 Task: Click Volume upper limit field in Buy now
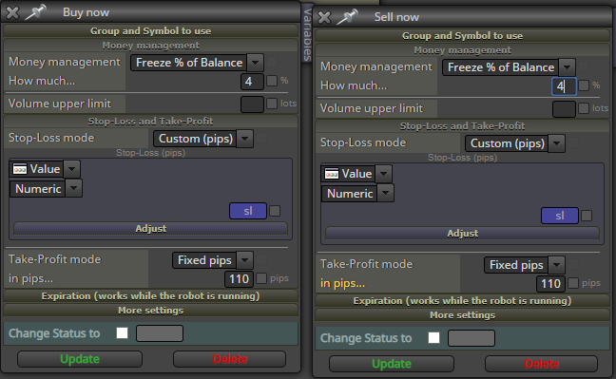coord(252,104)
